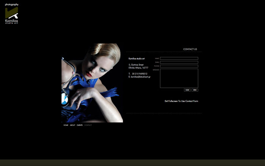Focus the Name input field
This screenshot has height=166, width=265.
point(179,58)
